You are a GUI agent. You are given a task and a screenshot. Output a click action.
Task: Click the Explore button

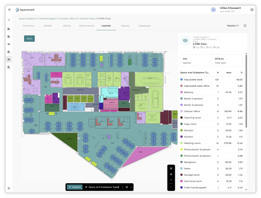click(x=74, y=187)
